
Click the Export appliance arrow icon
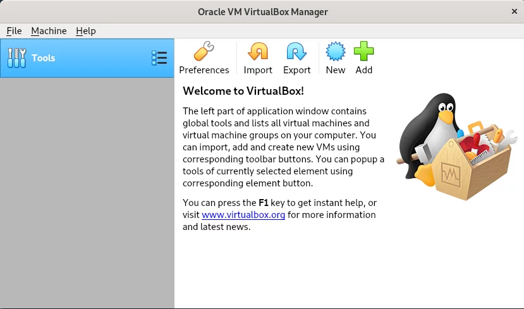pos(296,51)
